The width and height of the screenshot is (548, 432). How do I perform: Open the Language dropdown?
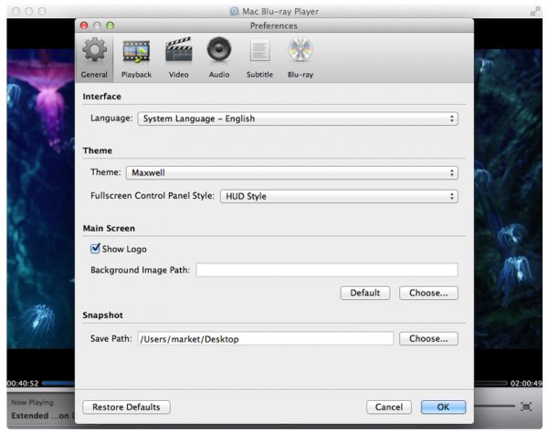click(298, 118)
